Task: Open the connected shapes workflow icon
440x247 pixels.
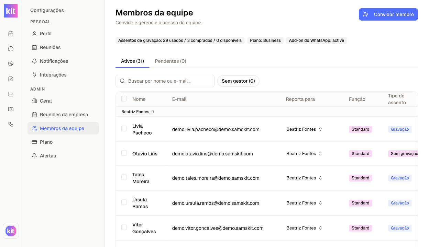Action: pos(11,124)
